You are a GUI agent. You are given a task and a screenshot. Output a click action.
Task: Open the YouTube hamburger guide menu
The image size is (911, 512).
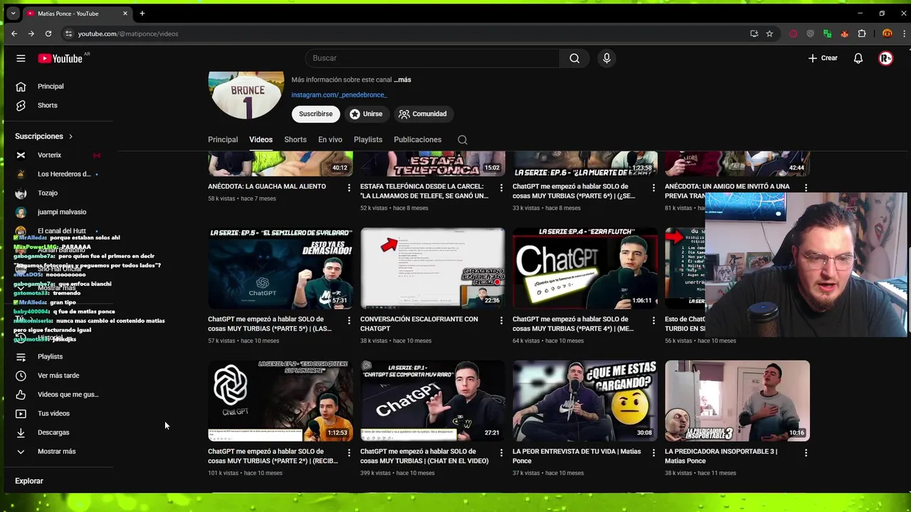[x=21, y=58]
